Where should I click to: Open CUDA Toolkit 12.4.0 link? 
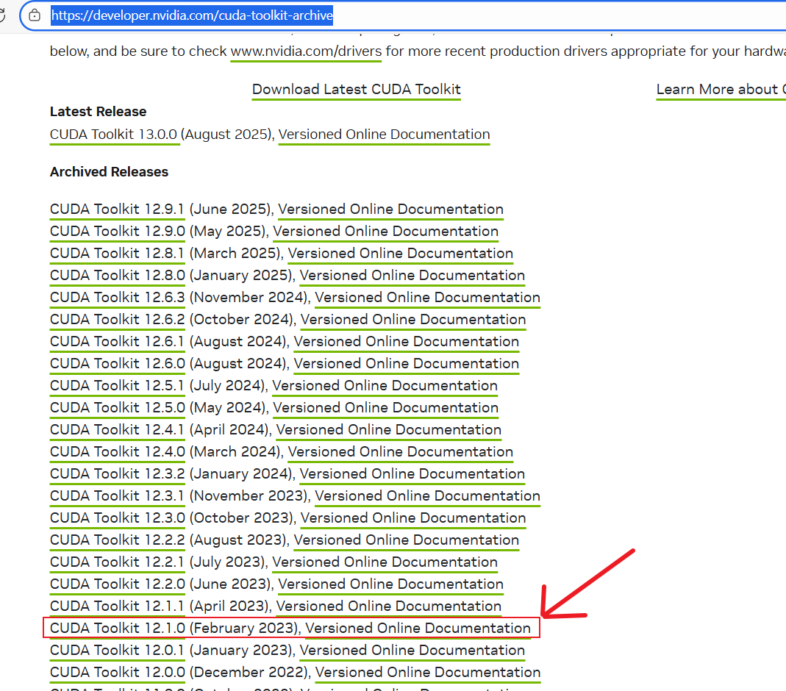click(x=118, y=451)
